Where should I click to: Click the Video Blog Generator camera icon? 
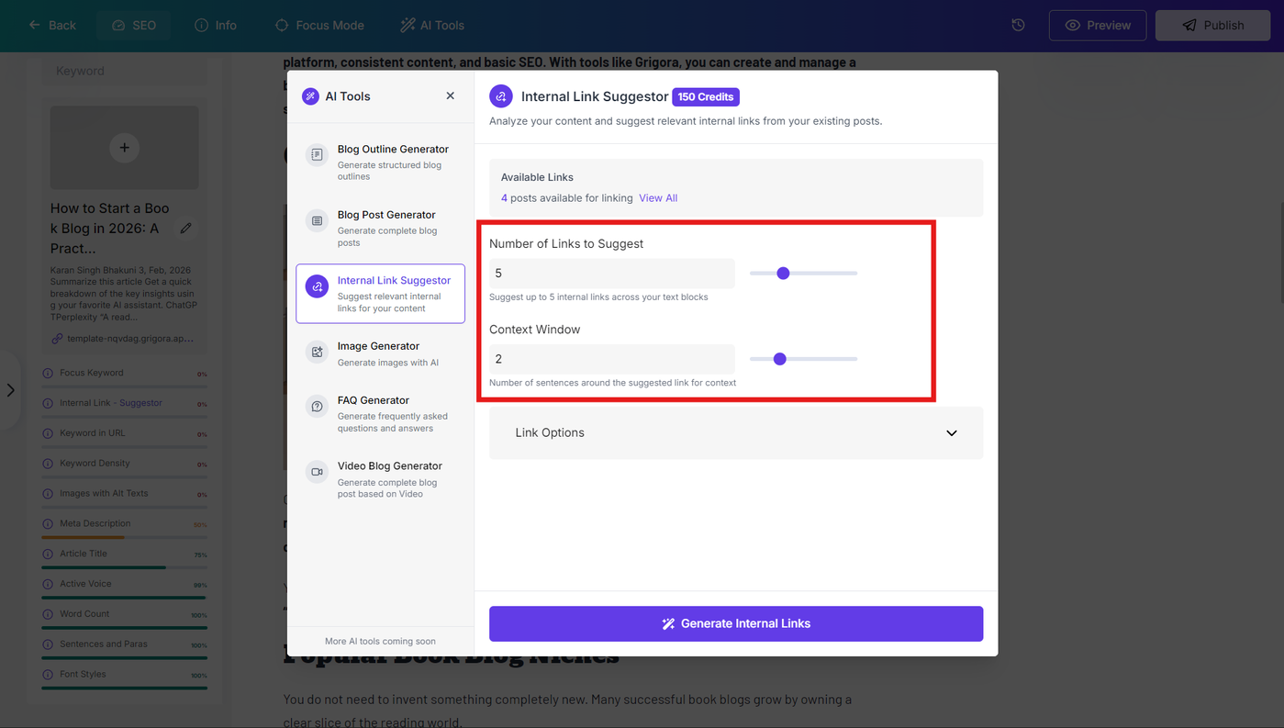coord(317,472)
